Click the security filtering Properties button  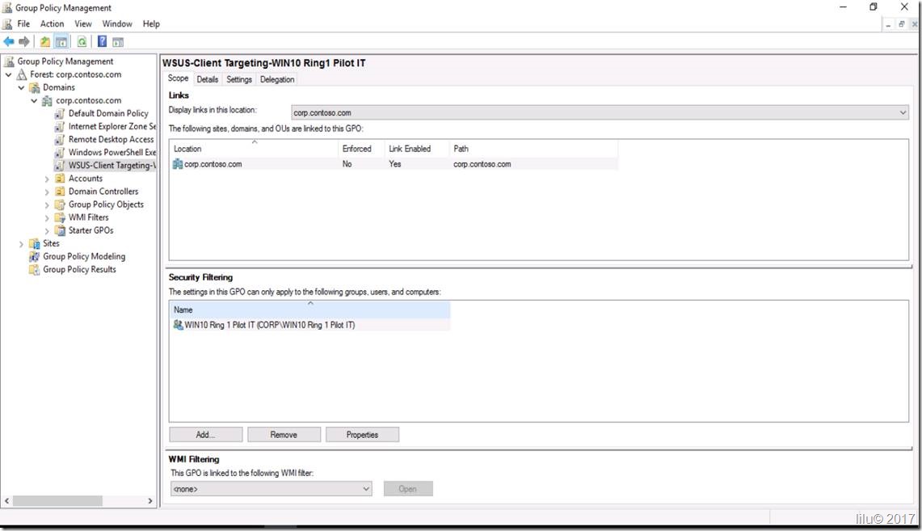tap(362, 435)
